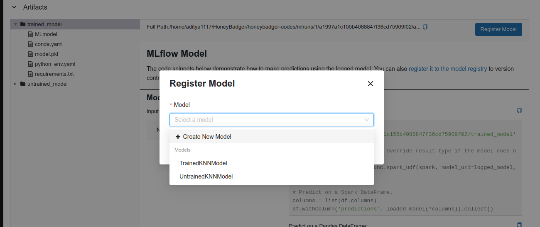Image resolution: width=540 pixels, height=227 pixels.
Task: Click the Select a model combo box
Action: tap(272, 120)
